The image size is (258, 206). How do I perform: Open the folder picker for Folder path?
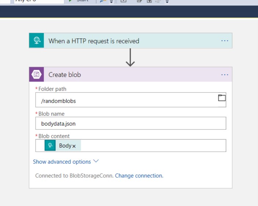[x=222, y=98]
